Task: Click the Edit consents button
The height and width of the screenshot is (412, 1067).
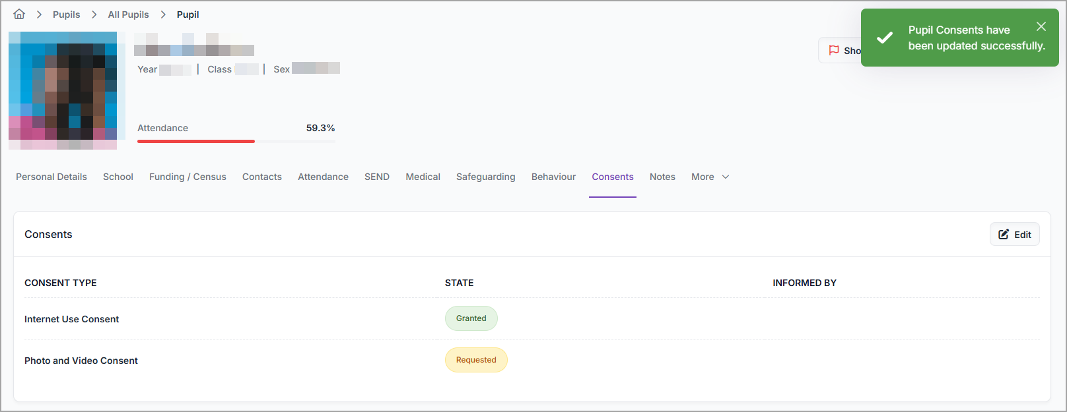Action: [1014, 235]
